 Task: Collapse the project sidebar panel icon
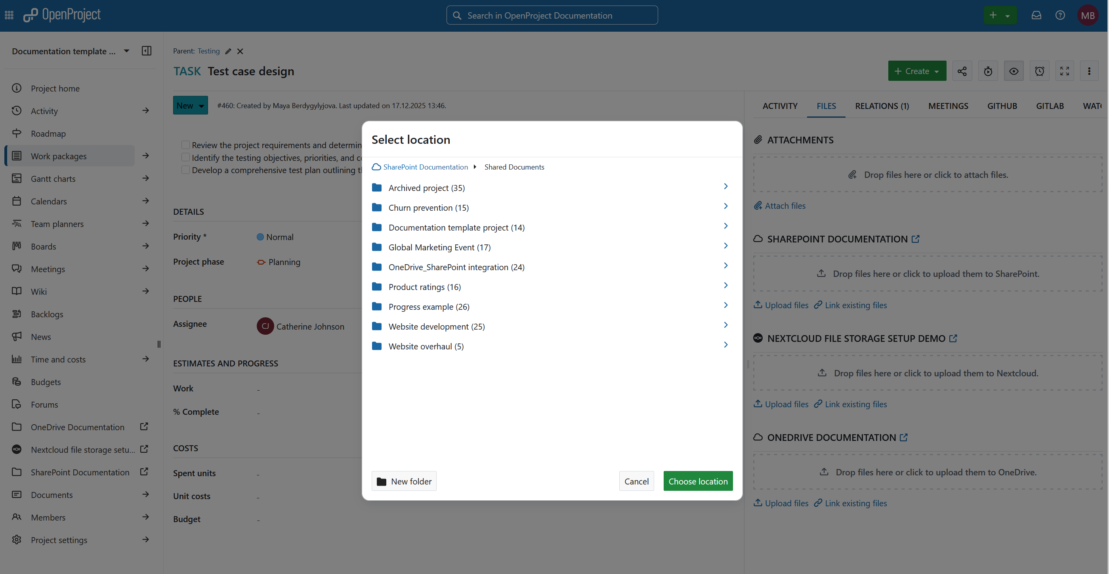point(146,51)
